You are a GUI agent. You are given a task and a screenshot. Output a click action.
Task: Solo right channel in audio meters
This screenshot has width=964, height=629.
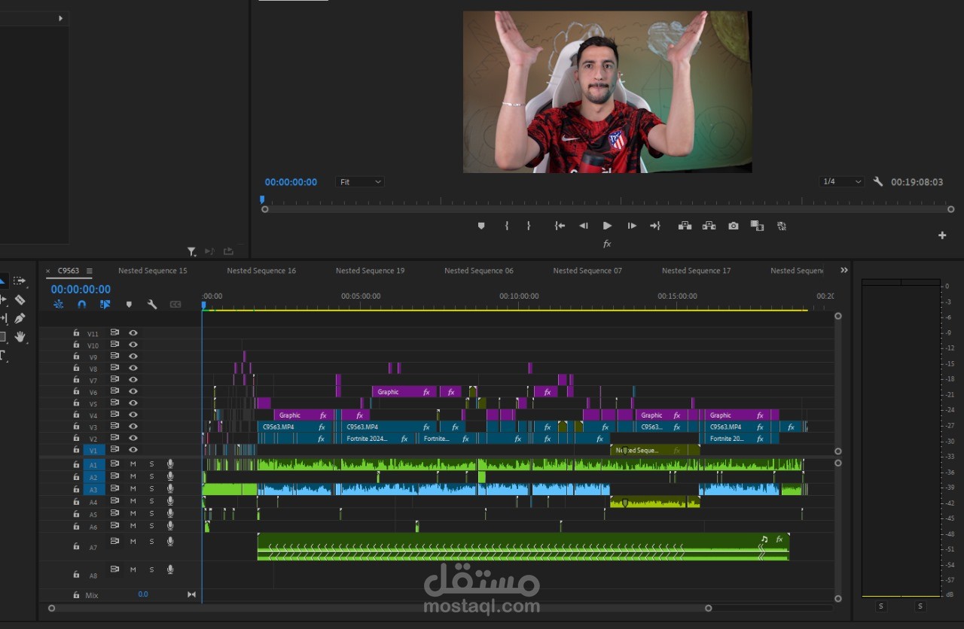(x=920, y=606)
